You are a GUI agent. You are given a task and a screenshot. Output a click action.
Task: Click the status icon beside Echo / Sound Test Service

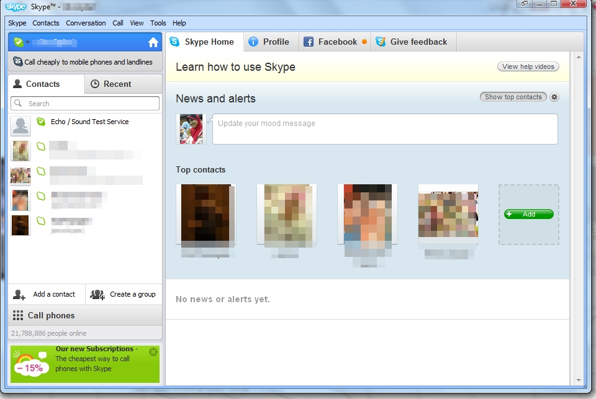[41, 122]
